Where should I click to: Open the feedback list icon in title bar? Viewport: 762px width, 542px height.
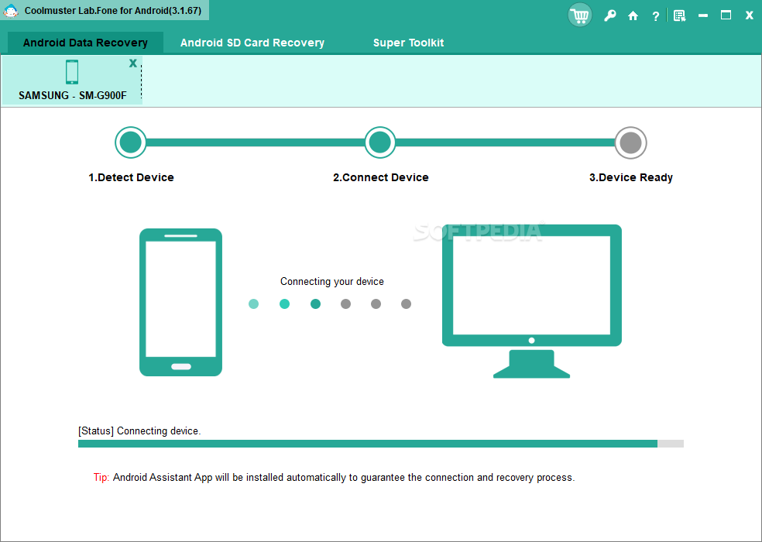(x=679, y=16)
